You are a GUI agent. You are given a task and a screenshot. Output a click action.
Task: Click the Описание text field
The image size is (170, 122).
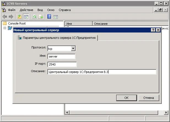point(102,72)
